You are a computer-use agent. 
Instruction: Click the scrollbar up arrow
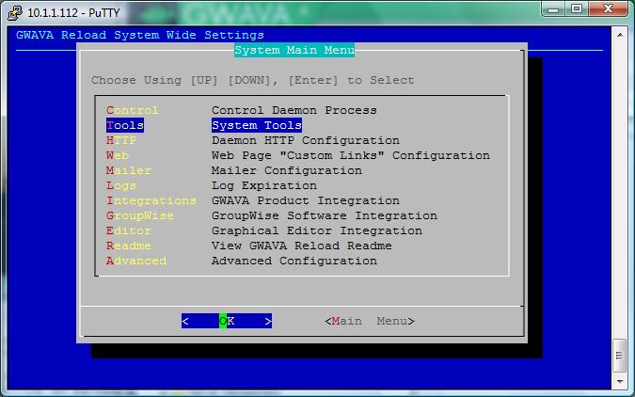pyautogui.click(x=620, y=35)
